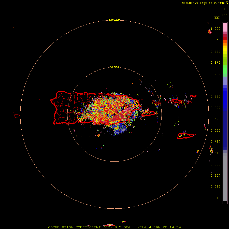Click the 0.680 scale value
This screenshot has width=229, height=229.
click(216, 96)
